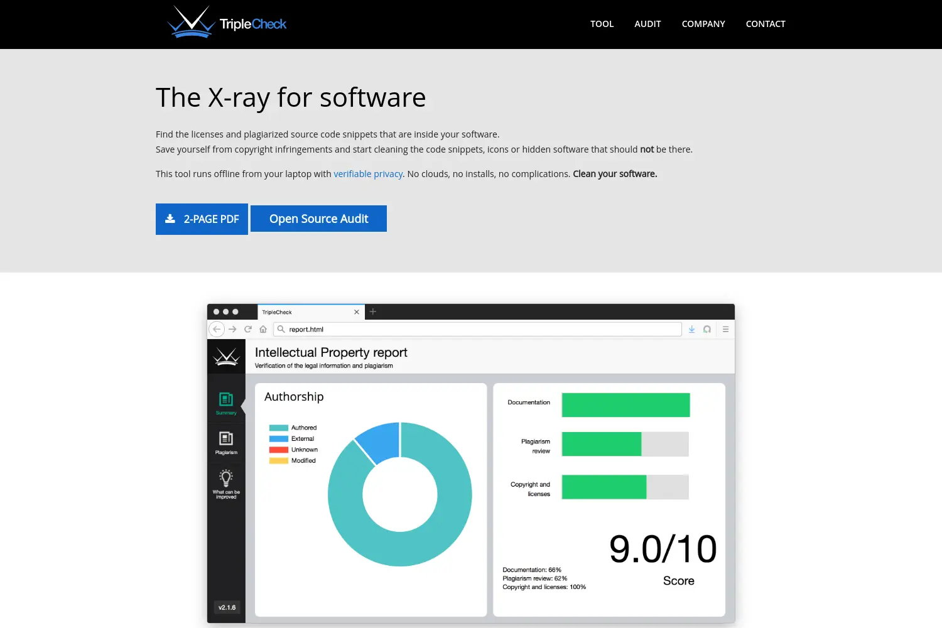Viewport: 942px width, 628px height.
Task: Click the Authored legend swatch
Action: coord(279,428)
